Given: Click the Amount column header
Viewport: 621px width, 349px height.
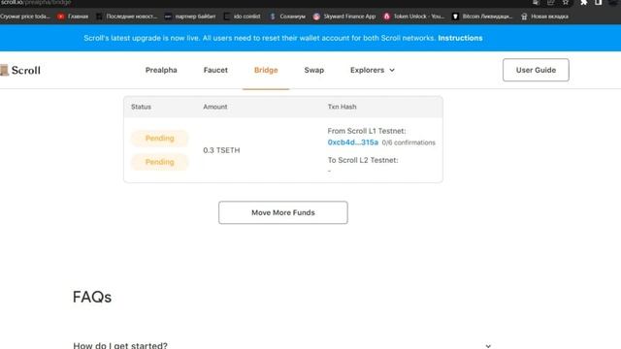Looking at the screenshot, I should coord(215,107).
